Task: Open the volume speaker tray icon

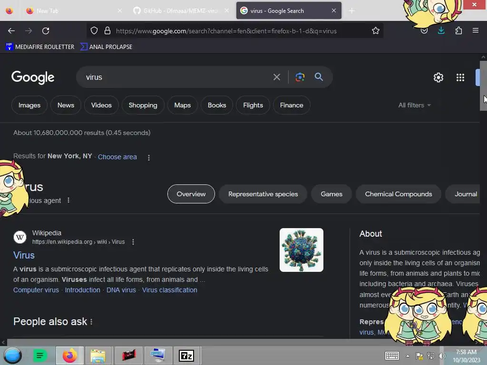Action: click(442, 356)
